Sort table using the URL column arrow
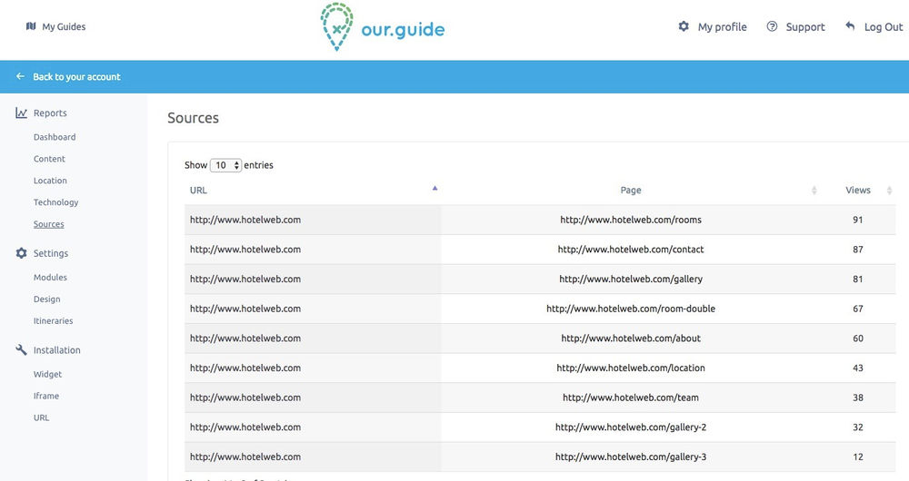 [435, 188]
